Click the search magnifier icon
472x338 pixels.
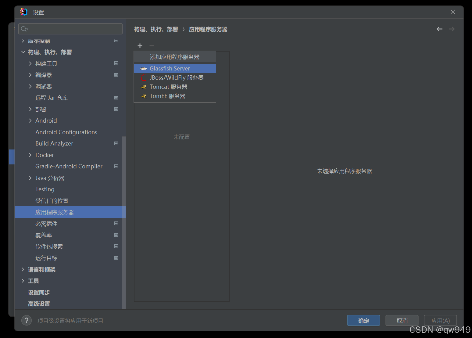(24, 29)
